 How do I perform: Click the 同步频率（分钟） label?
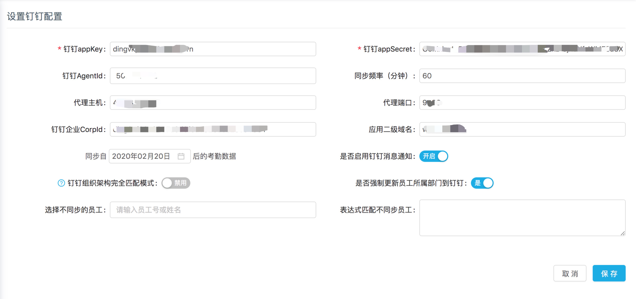click(x=385, y=76)
